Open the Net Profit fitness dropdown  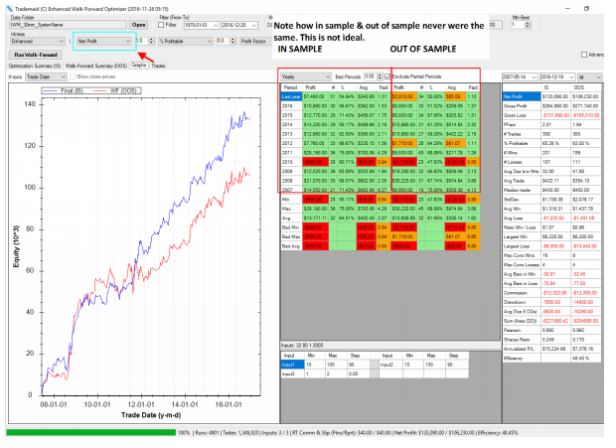click(102, 41)
